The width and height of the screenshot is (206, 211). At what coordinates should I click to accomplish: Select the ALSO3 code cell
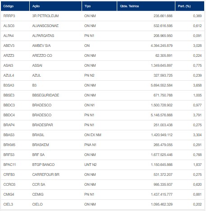click(x=9, y=26)
